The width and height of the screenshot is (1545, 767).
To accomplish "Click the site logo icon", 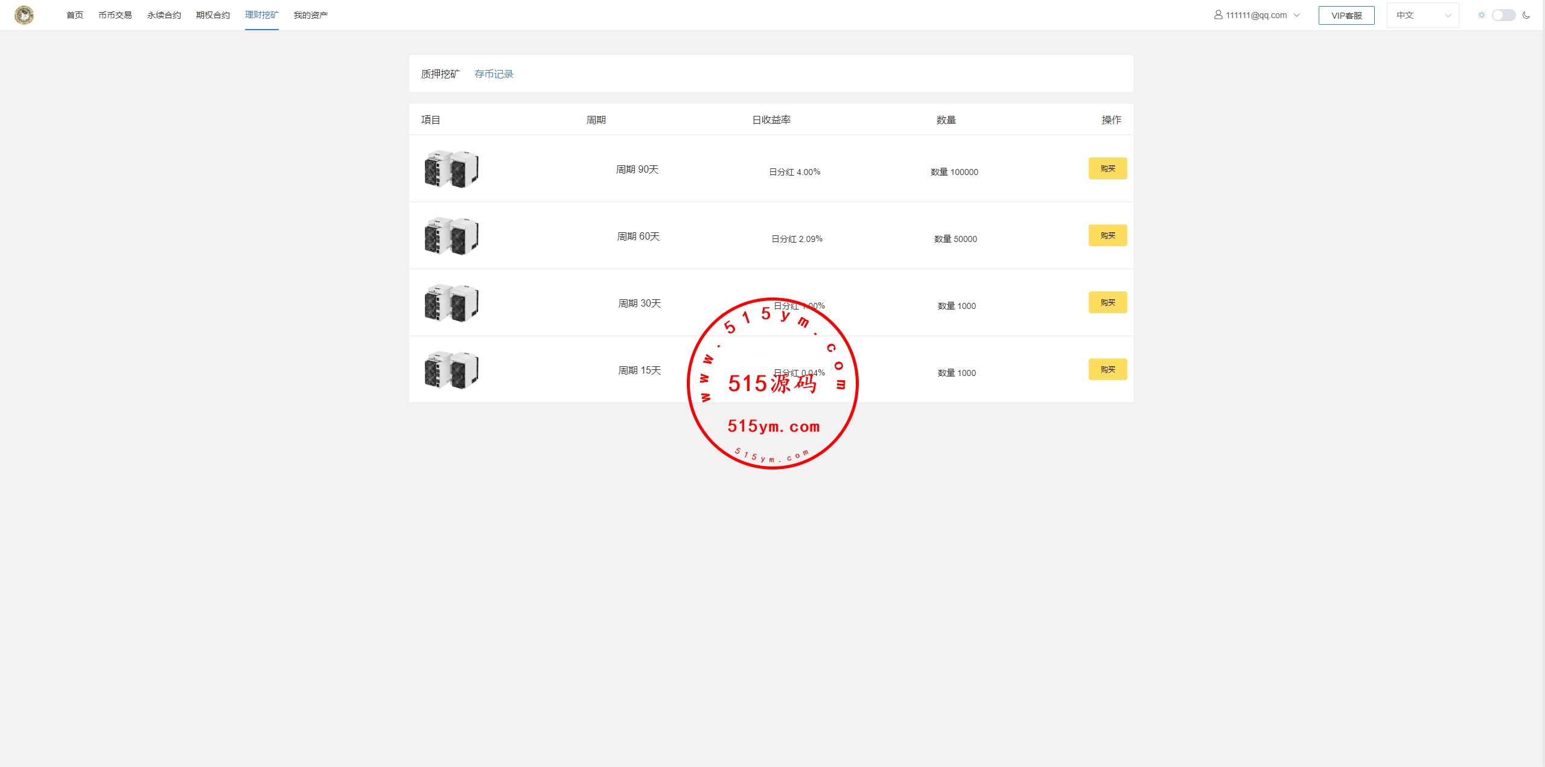I will (x=24, y=14).
